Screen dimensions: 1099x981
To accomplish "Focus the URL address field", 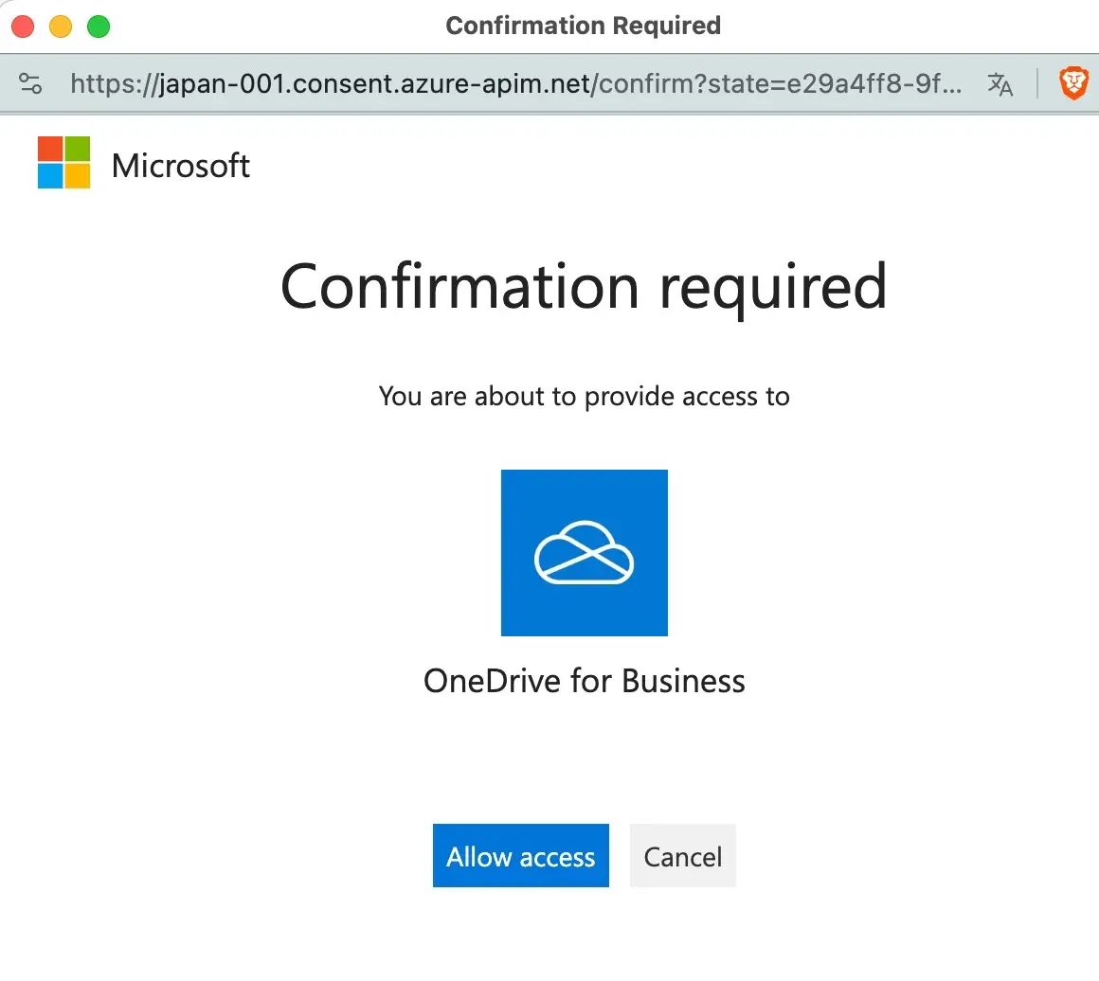I will coord(512,83).
